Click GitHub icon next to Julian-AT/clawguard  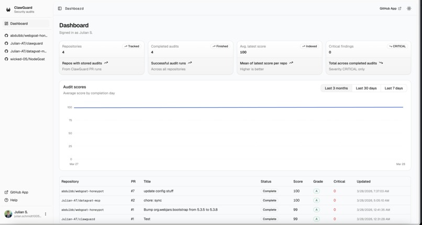(6, 43)
